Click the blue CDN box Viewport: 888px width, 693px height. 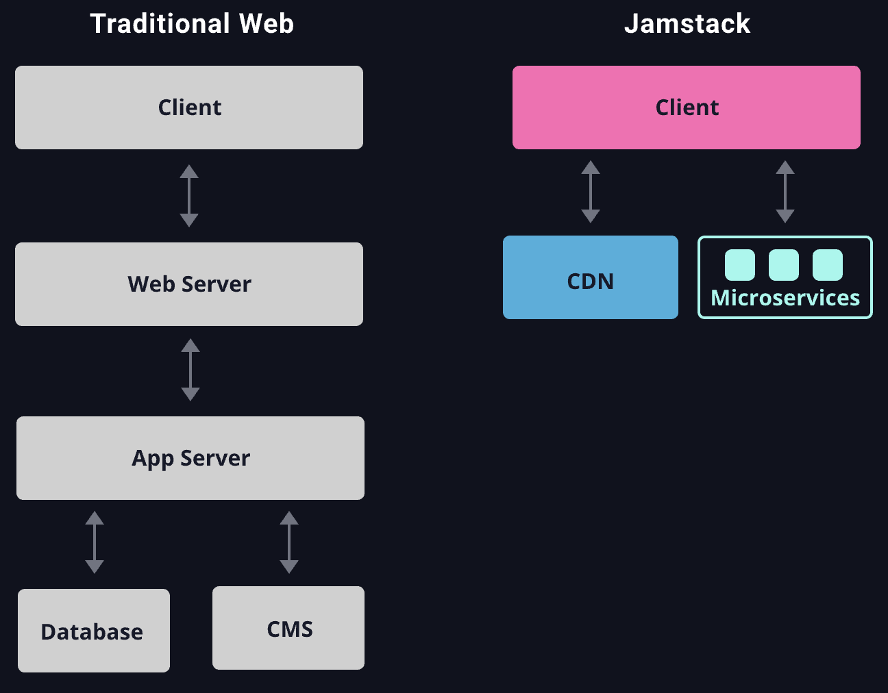[591, 277]
